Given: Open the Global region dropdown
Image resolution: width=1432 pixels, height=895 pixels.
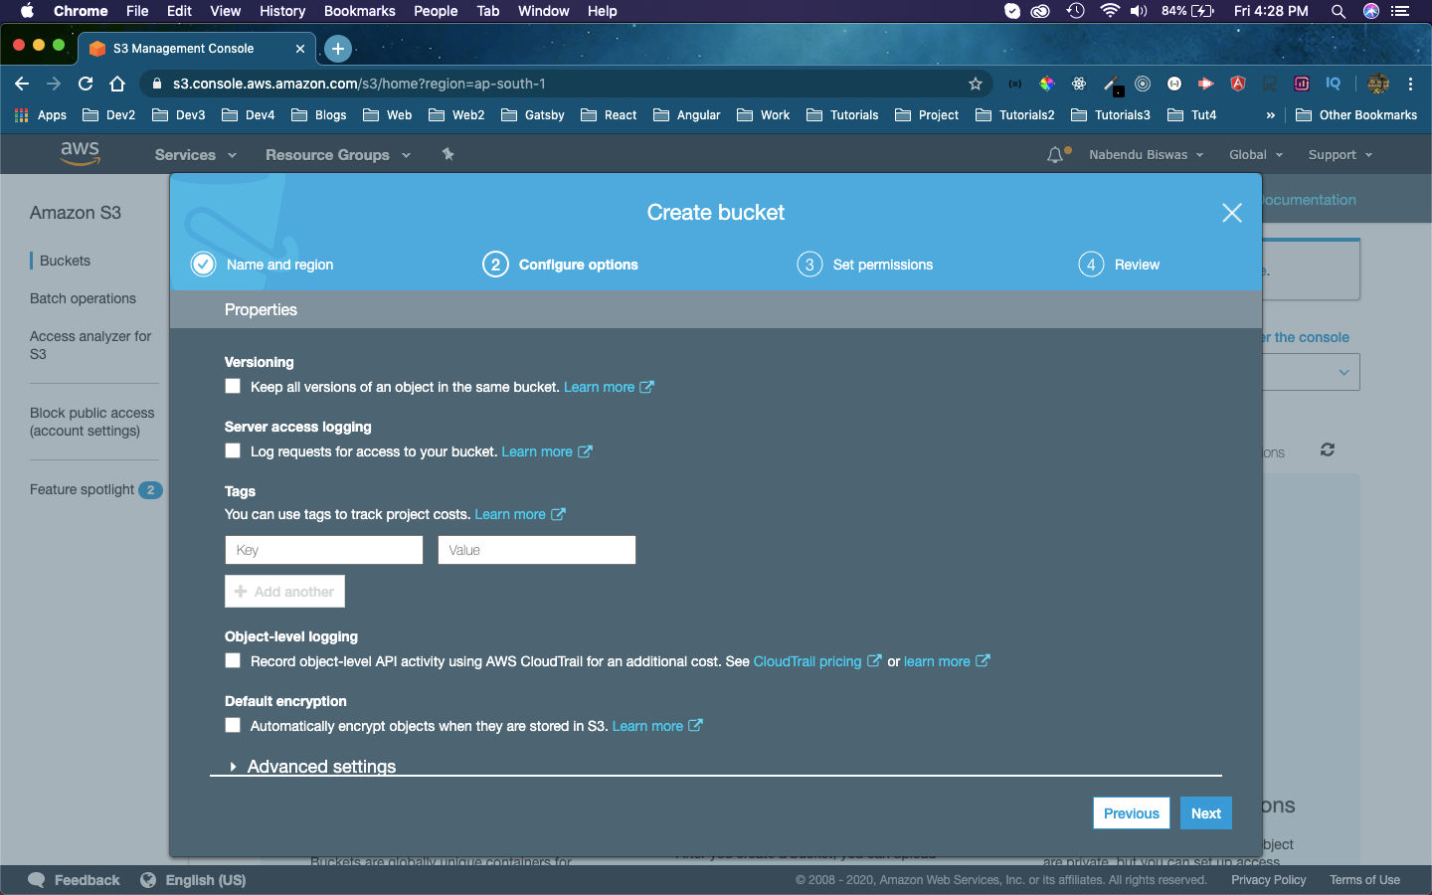Looking at the screenshot, I should coord(1256,155).
